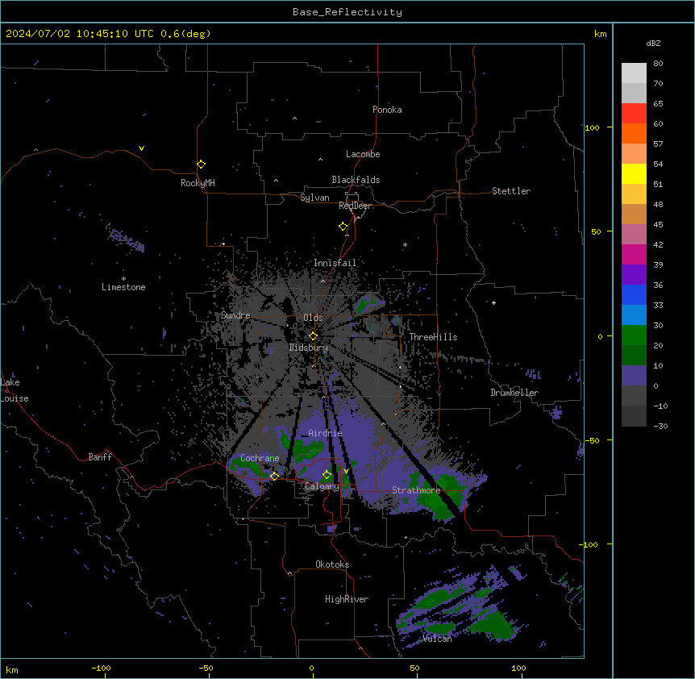Click the 100 tick on the right axis
This screenshot has width=695, height=679.
pyautogui.click(x=592, y=127)
